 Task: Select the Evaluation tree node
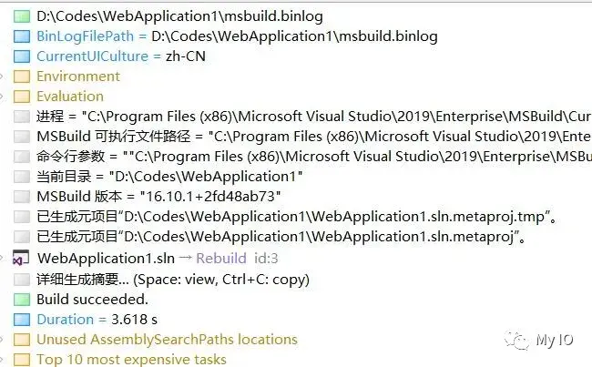pyautogui.click(x=70, y=97)
